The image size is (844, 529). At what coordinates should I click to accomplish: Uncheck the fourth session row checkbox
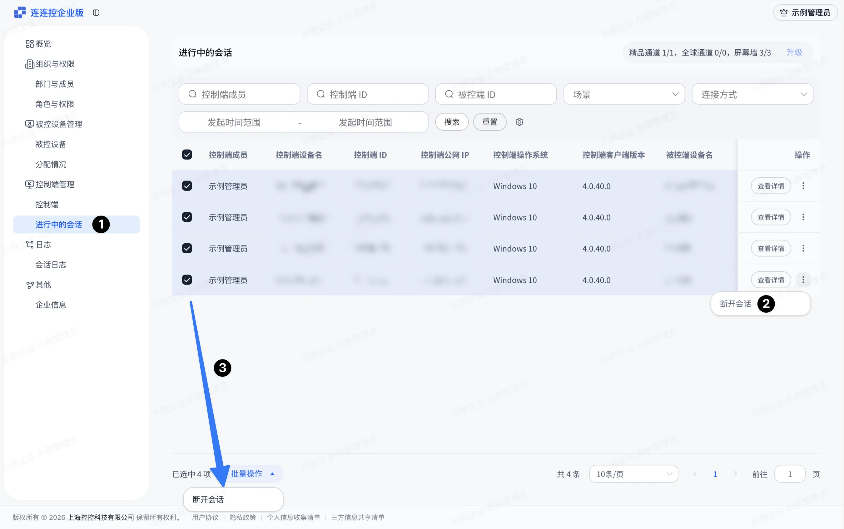point(187,279)
